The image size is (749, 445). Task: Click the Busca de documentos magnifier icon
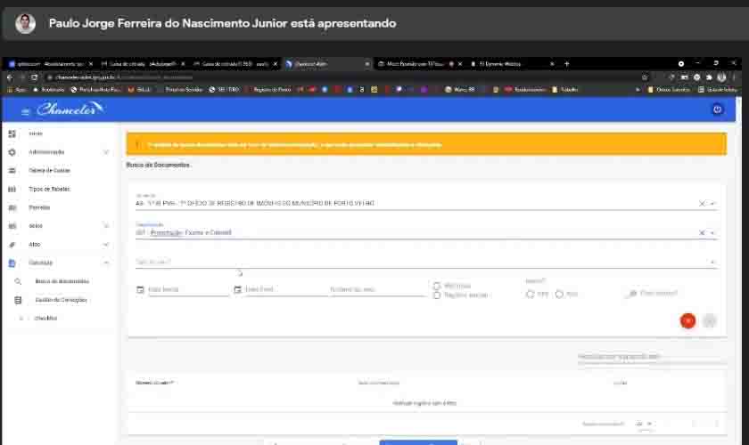point(18,281)
